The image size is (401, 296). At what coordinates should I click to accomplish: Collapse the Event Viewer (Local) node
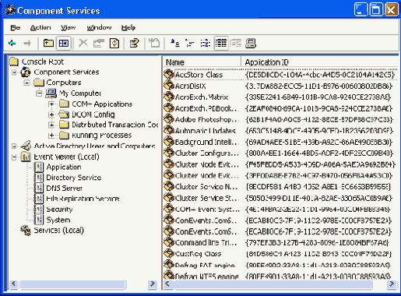14,157
